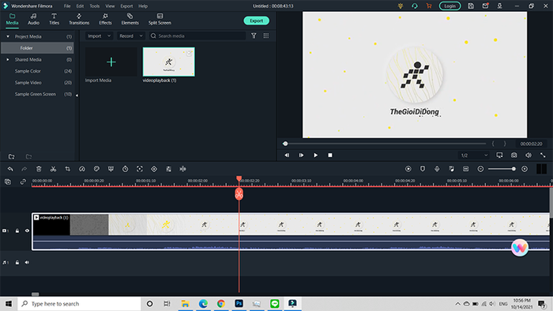Click the timeline zoom slider handle
553x311 pixels.
(x=513, y=169)
